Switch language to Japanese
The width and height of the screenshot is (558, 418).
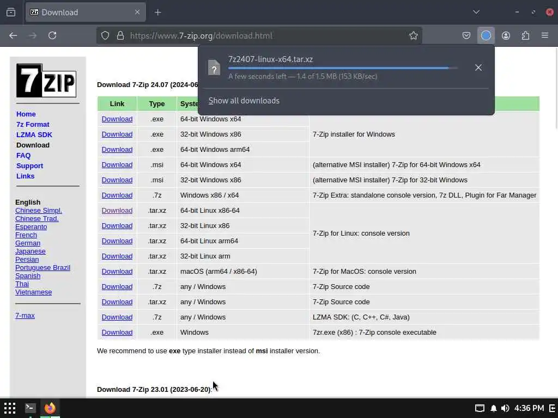31,251
